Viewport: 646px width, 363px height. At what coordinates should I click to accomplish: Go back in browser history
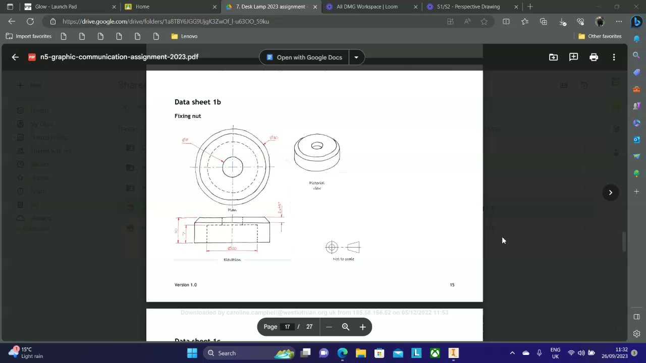[x=12, y=22]
